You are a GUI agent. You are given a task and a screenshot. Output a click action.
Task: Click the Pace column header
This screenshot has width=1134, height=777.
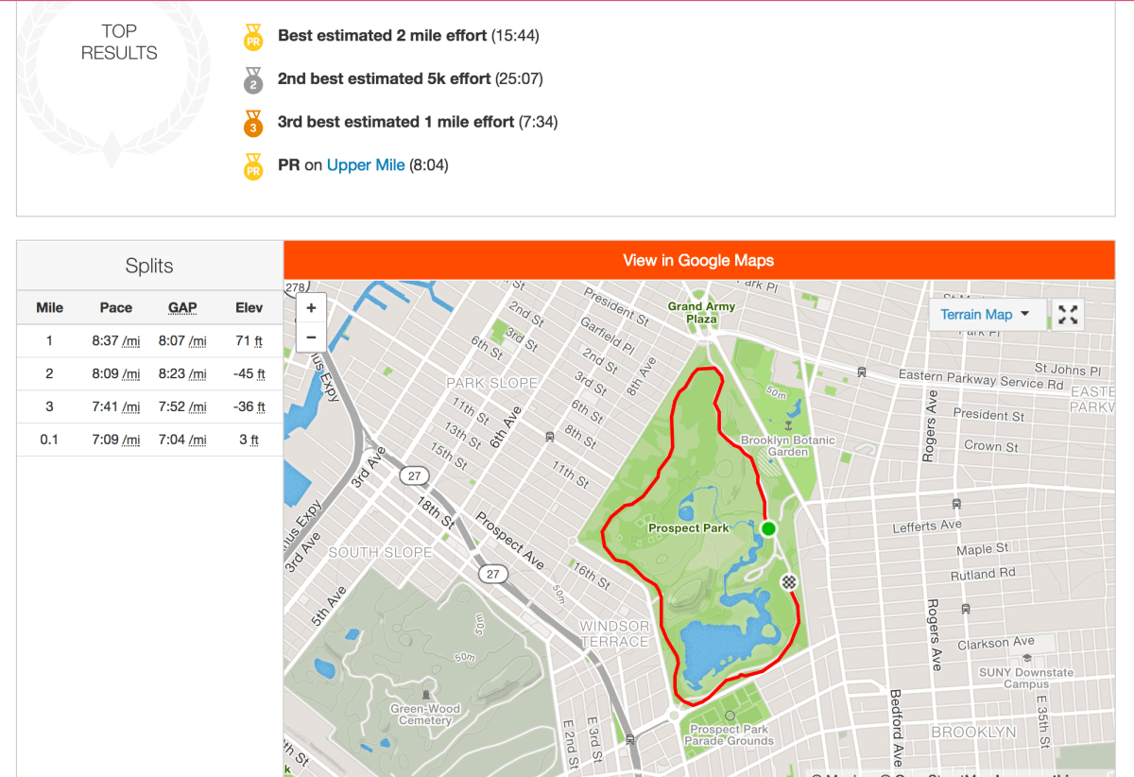coord(116,307)
